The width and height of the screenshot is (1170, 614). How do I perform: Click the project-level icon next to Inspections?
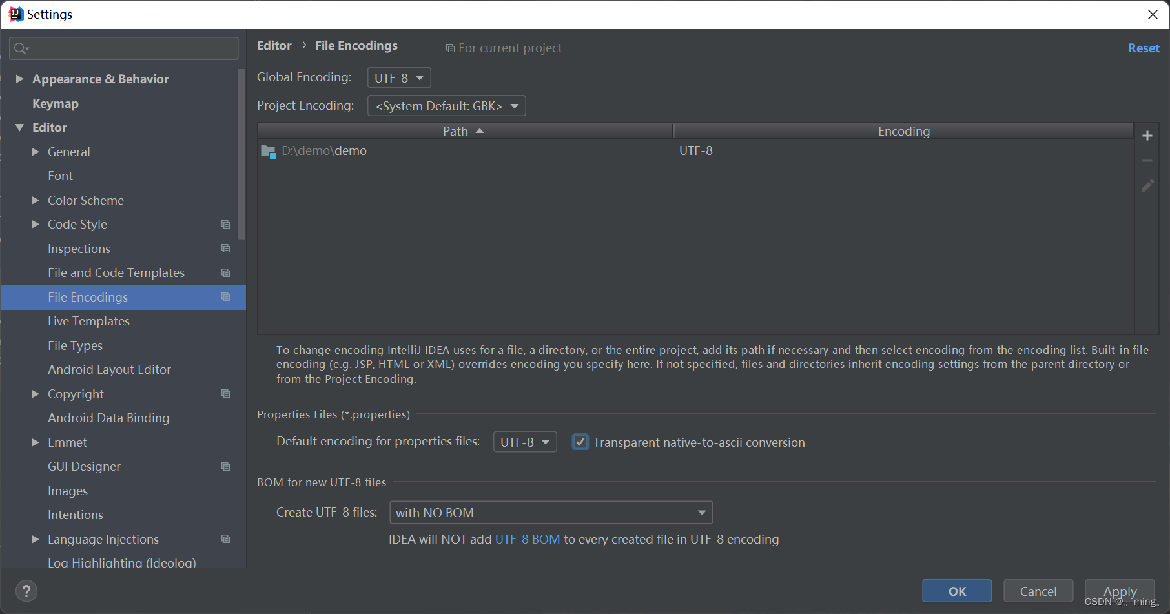pos(225,249)
